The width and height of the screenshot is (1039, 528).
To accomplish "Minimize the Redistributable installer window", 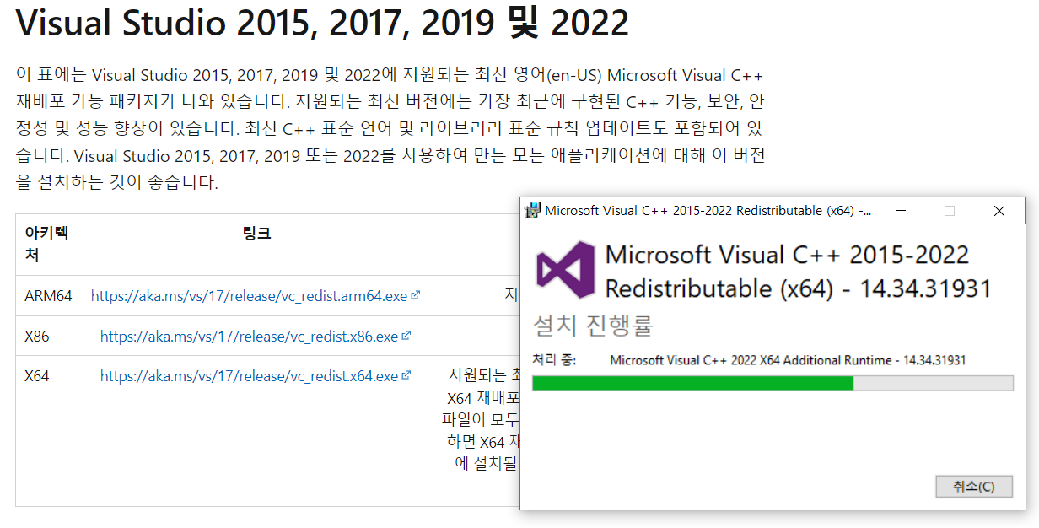I will [900, 211].
